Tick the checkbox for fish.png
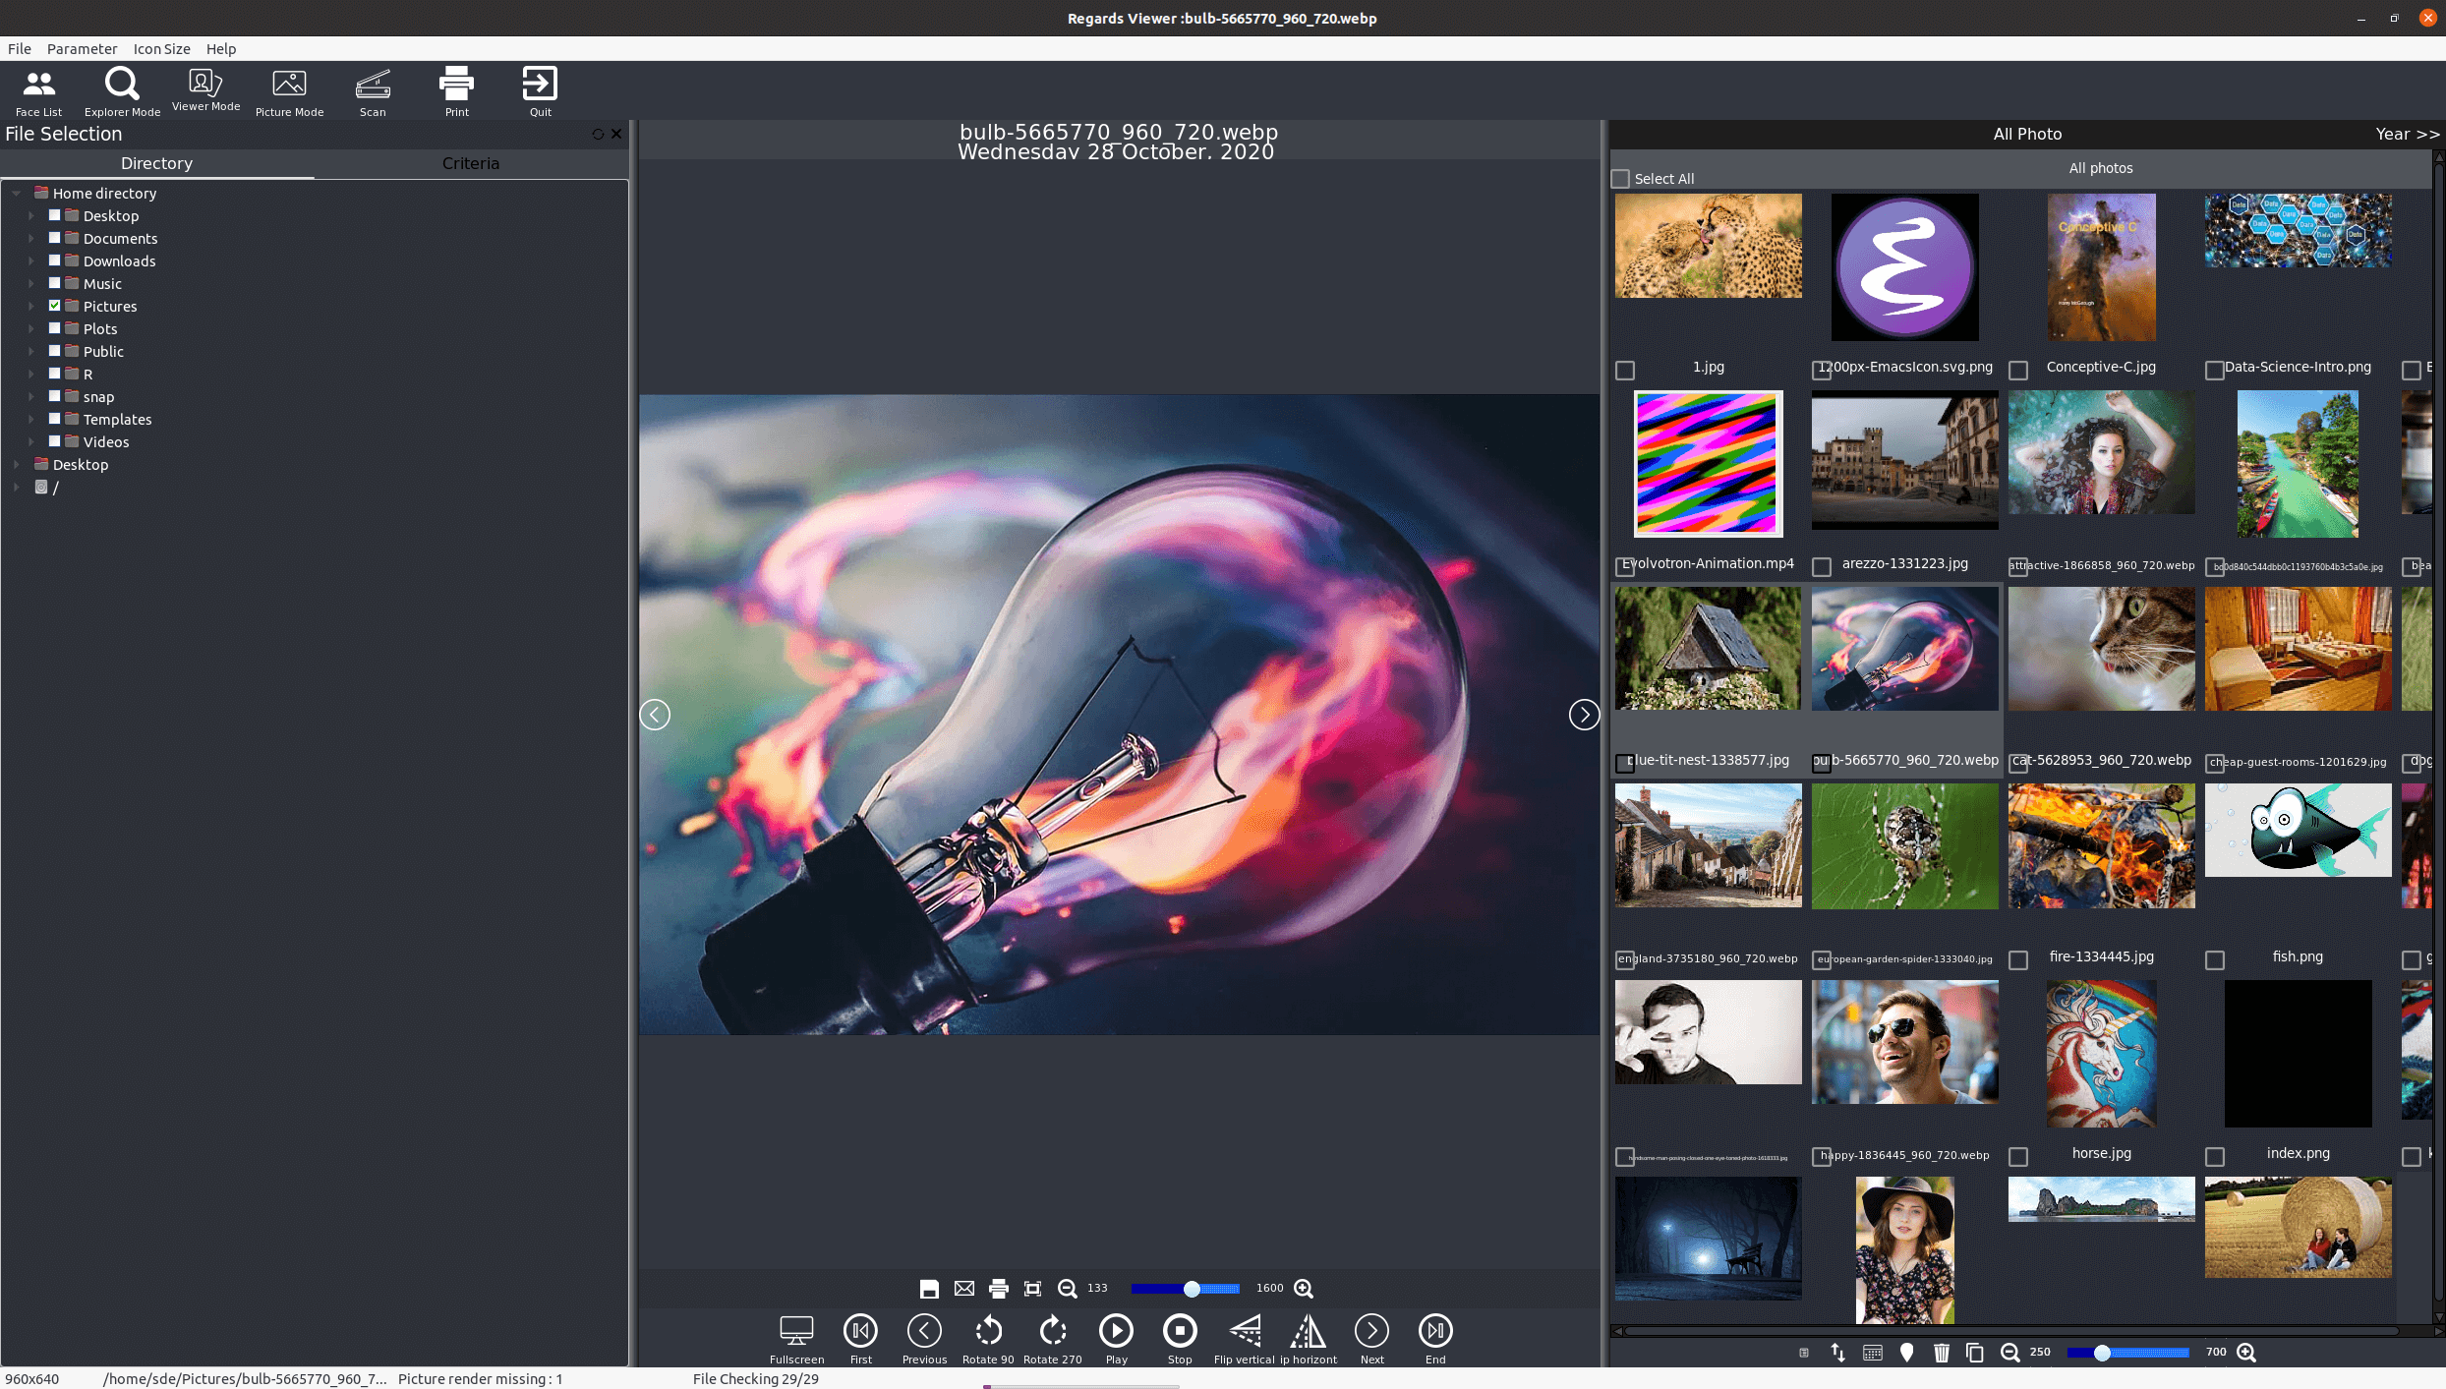The width and height of the screenshot is (2446, 1389). [2215, 960]
